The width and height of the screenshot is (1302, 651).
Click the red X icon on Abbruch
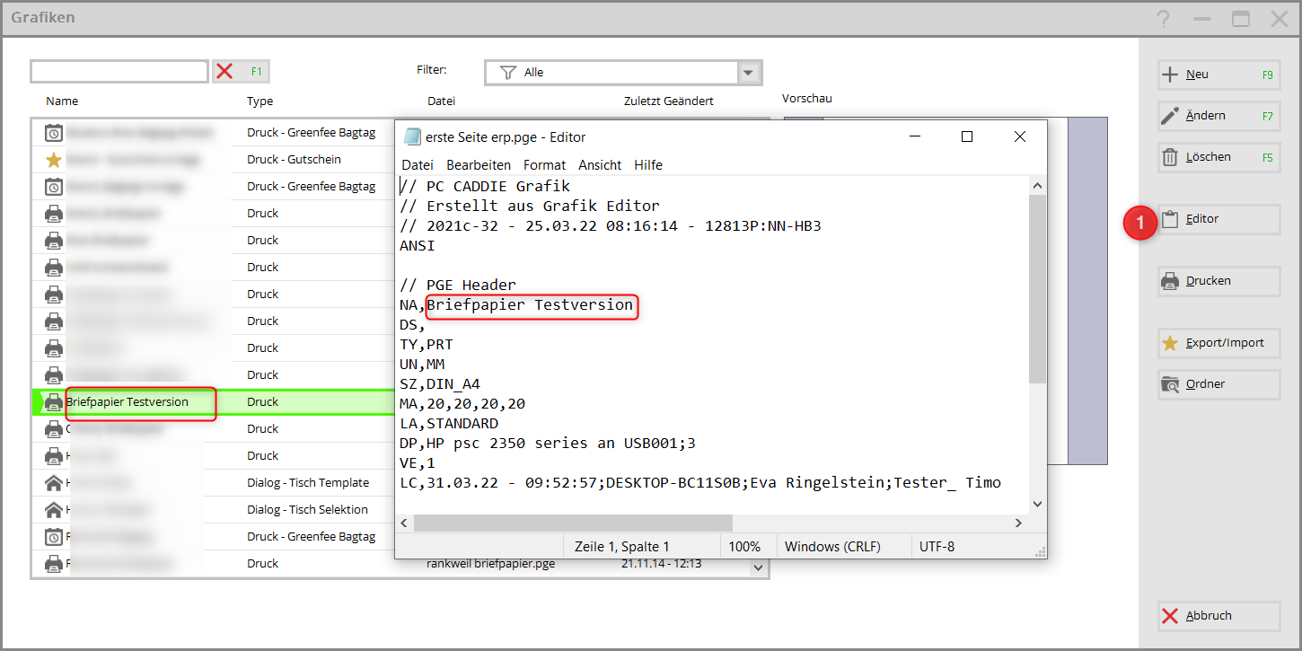pos(1170,616)
